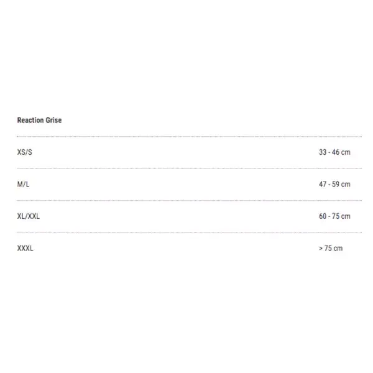Viewport: 373px width, 373px height.
Task: Click the 33 - 46 cm measurement
Action: click(x=334, y=152)
